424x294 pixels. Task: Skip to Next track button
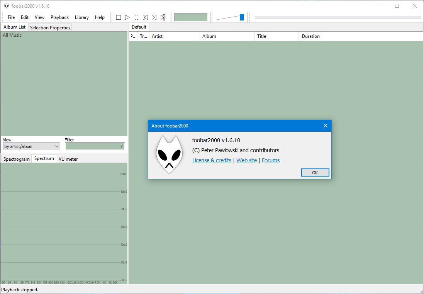click(154, 17)
